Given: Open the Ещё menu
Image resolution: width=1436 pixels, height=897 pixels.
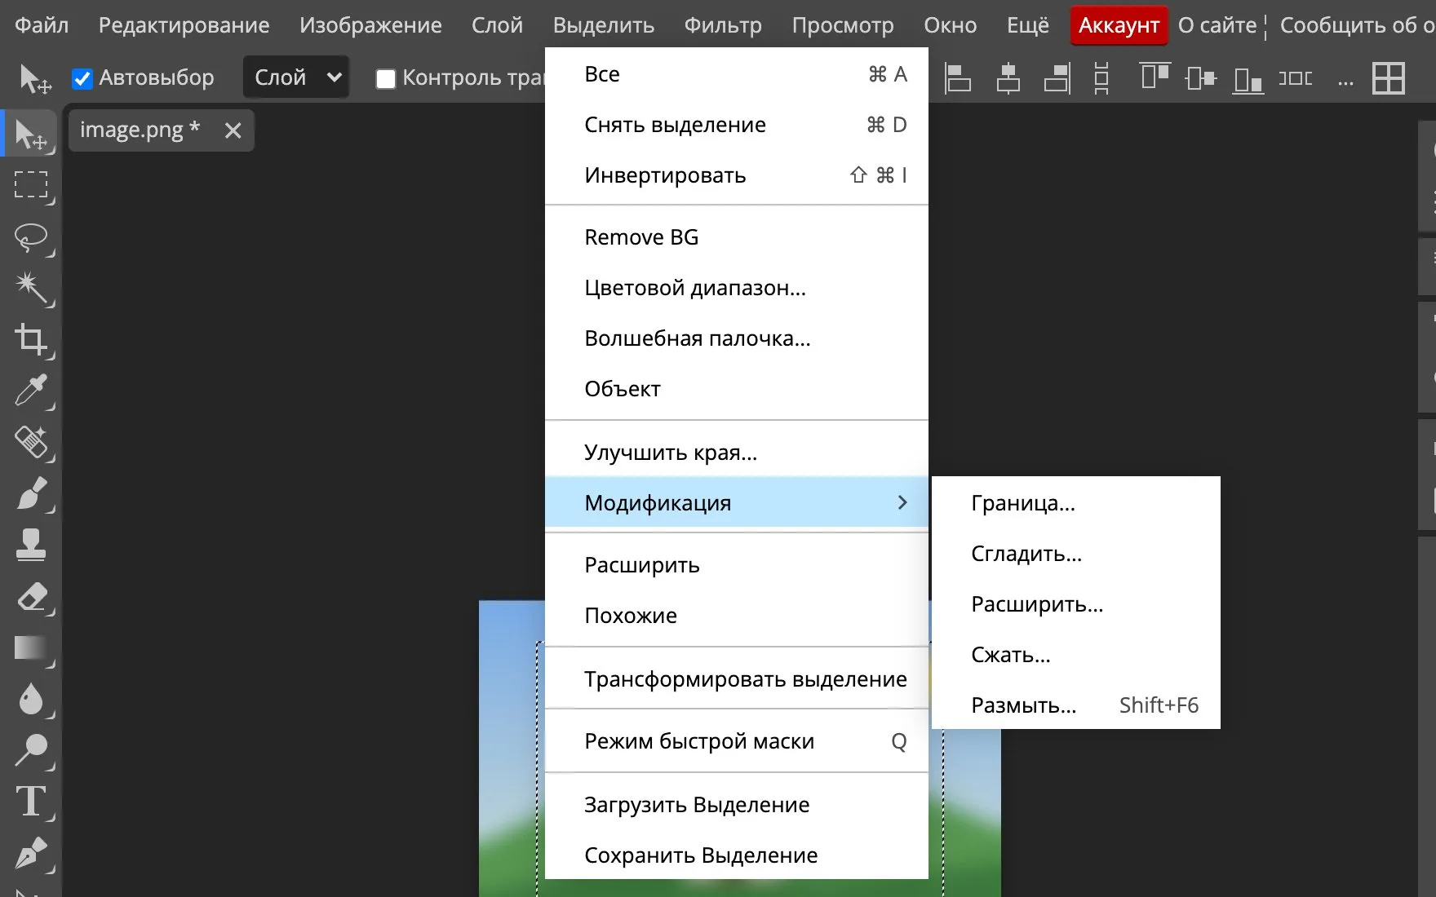Looking at the screenshot, I should [x=1028, y=25].
